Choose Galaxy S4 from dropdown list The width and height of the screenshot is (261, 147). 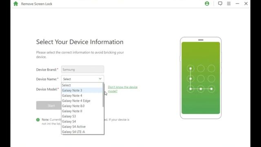[x=82, y=121]
